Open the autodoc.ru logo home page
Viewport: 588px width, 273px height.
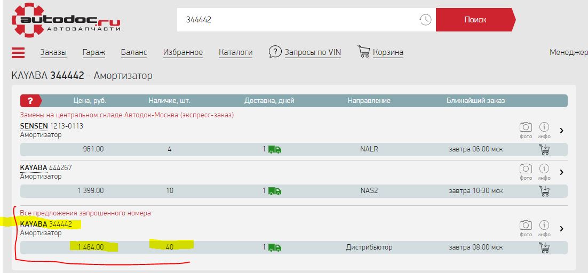pyautogui.click(x=66, y=20)
